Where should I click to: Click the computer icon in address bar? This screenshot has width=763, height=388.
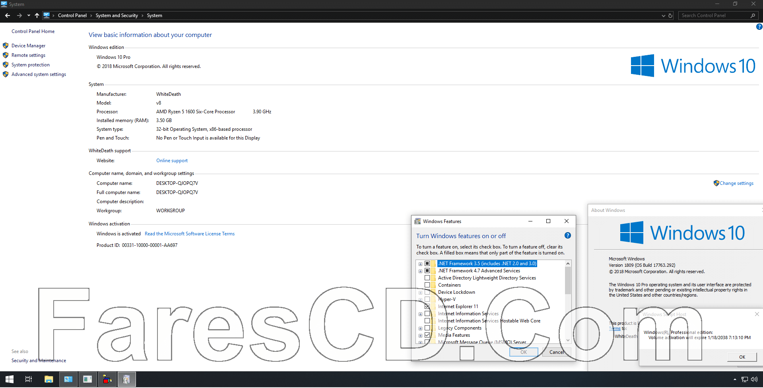point(47,16)
